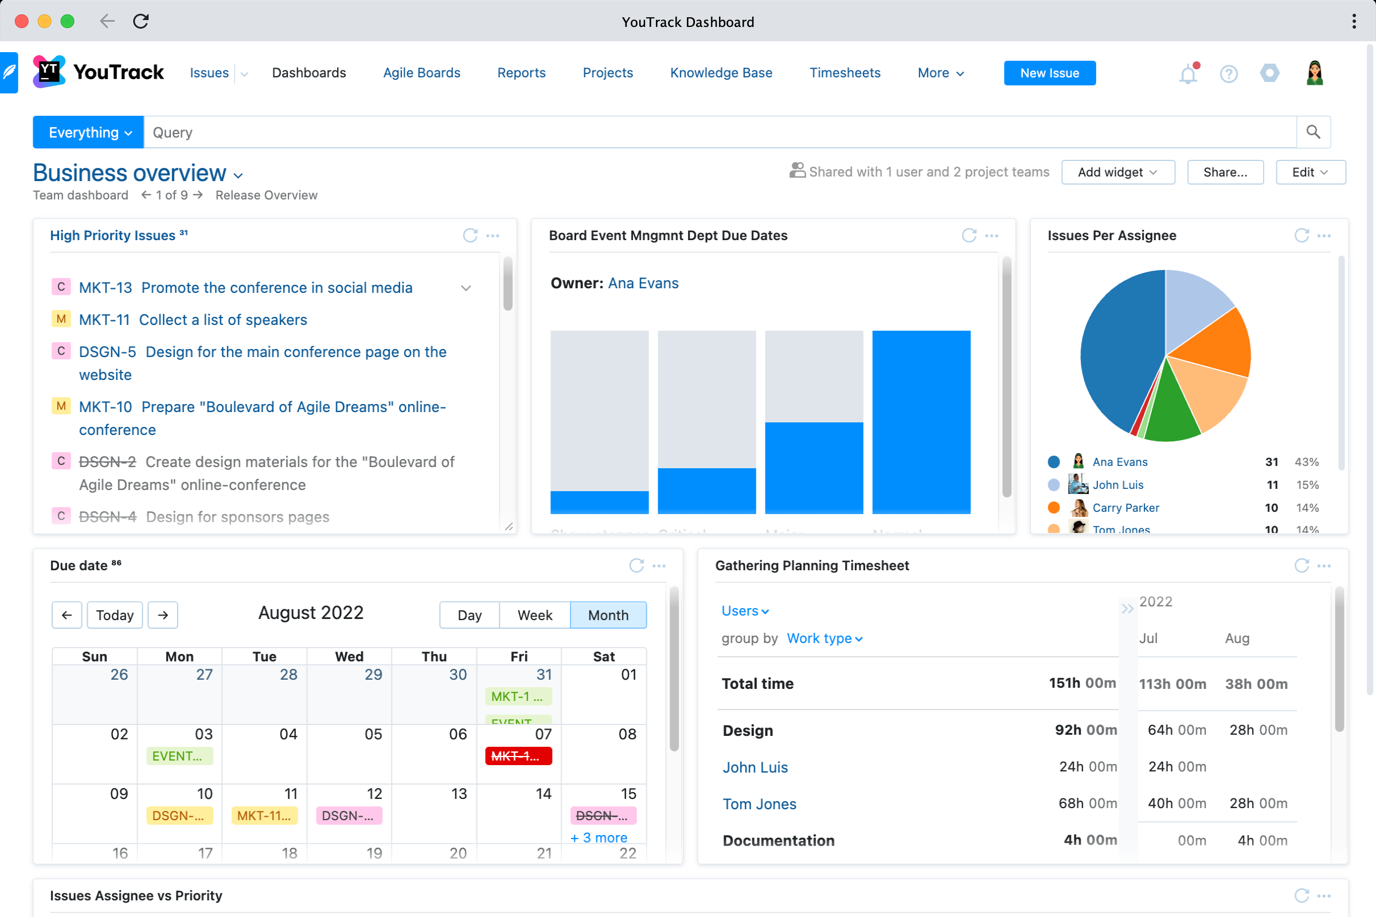
Task: Open the administration hexagon settings icon
Action: pos(1269,73)
